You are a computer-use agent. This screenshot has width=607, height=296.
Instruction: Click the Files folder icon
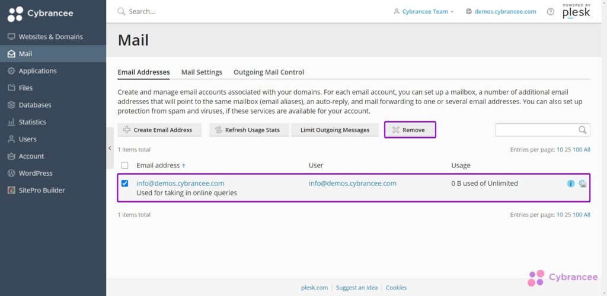click(11, 88)
